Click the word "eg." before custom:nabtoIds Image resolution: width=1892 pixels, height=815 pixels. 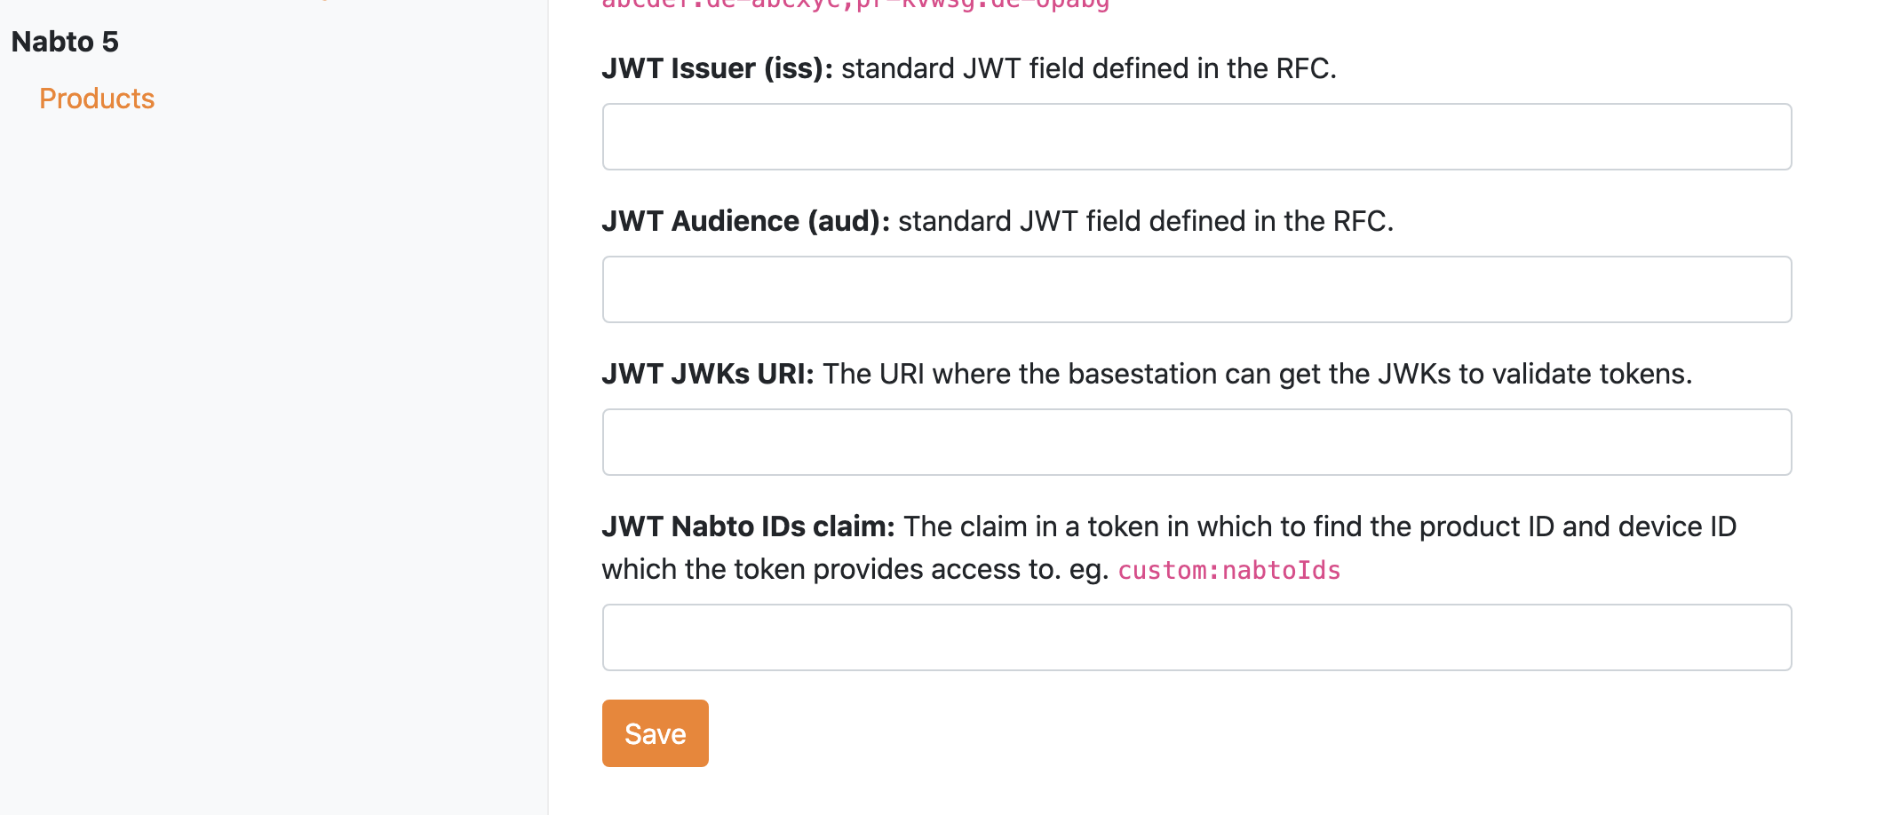tap(1089, 569)
